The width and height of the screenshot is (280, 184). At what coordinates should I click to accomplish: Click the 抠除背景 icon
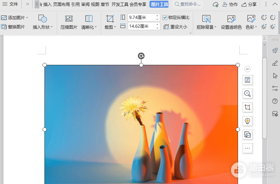point(206,19)
